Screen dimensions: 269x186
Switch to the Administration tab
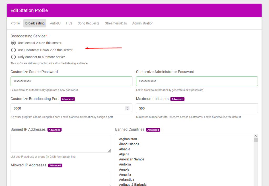pyautogui.click(x=143, y=23)
